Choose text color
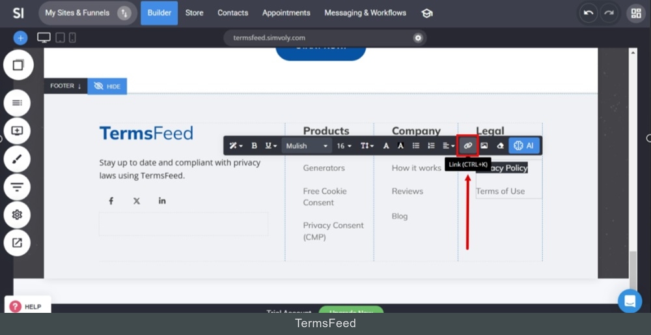This screenshot has width=651, height=335. point(386,146)
